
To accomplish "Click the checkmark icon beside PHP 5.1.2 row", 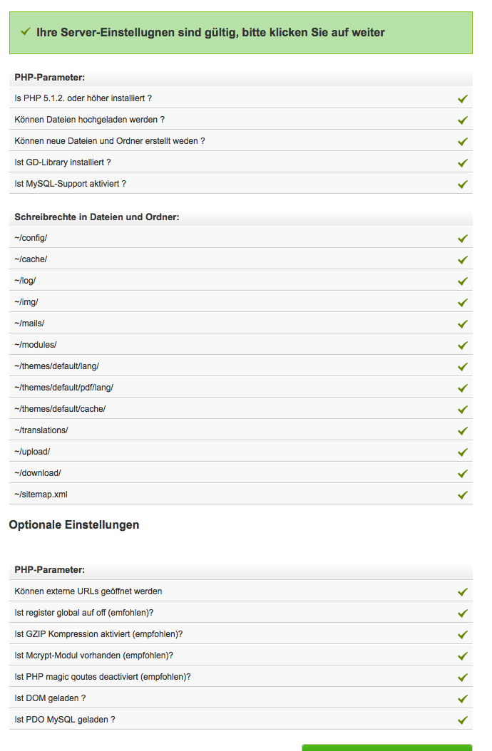I will click(x=463, y=98).
